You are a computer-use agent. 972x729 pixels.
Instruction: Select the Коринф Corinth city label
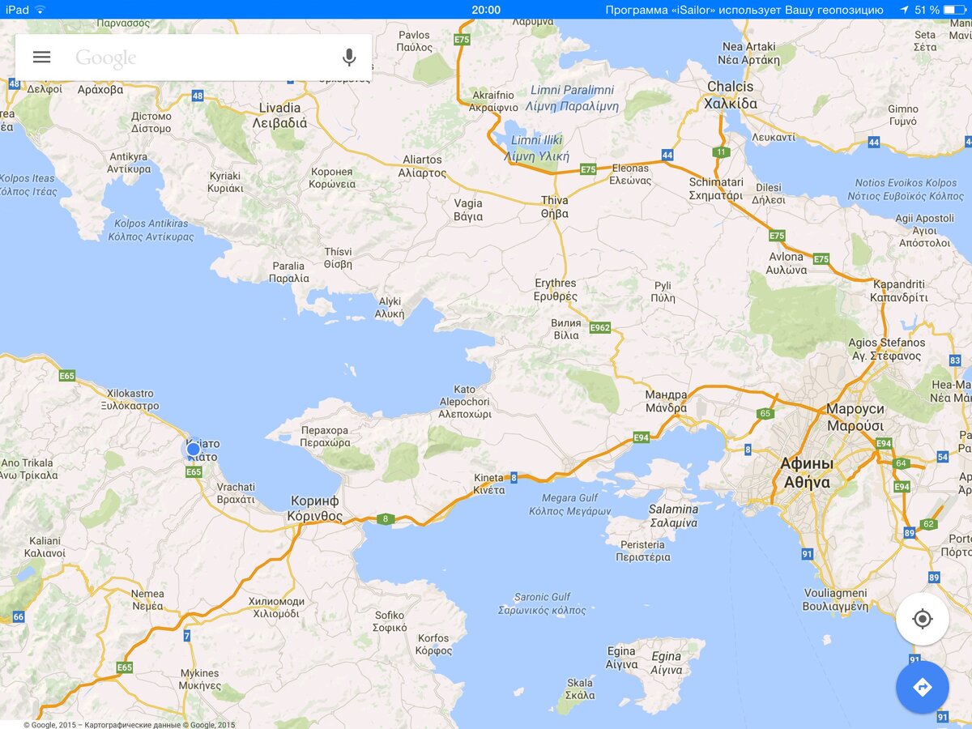coord(313,508)
